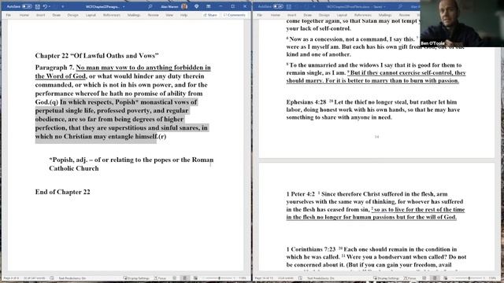Expand Customize Quick Access Toolbar in left window
Image resolution: width=504 pixels, height=283 pixels.
pyautogui.click(x=63, y=6)
